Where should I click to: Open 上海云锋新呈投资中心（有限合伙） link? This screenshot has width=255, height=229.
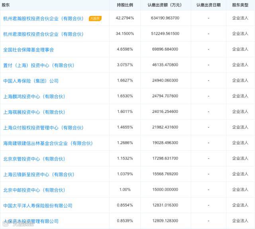click(x=39, y=175)
